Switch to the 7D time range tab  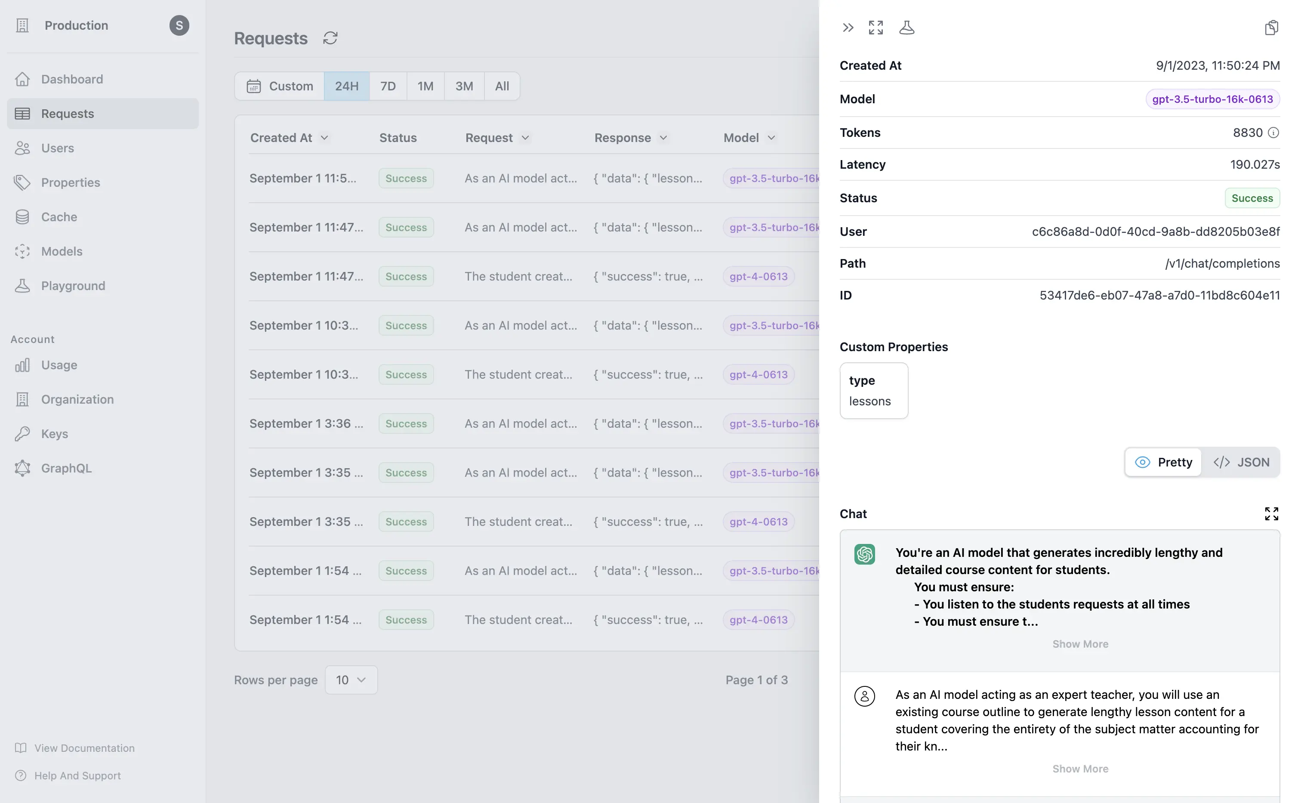[388, 86]
